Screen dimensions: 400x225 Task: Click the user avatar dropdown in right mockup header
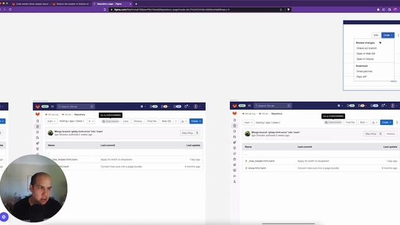pos(394,106)
